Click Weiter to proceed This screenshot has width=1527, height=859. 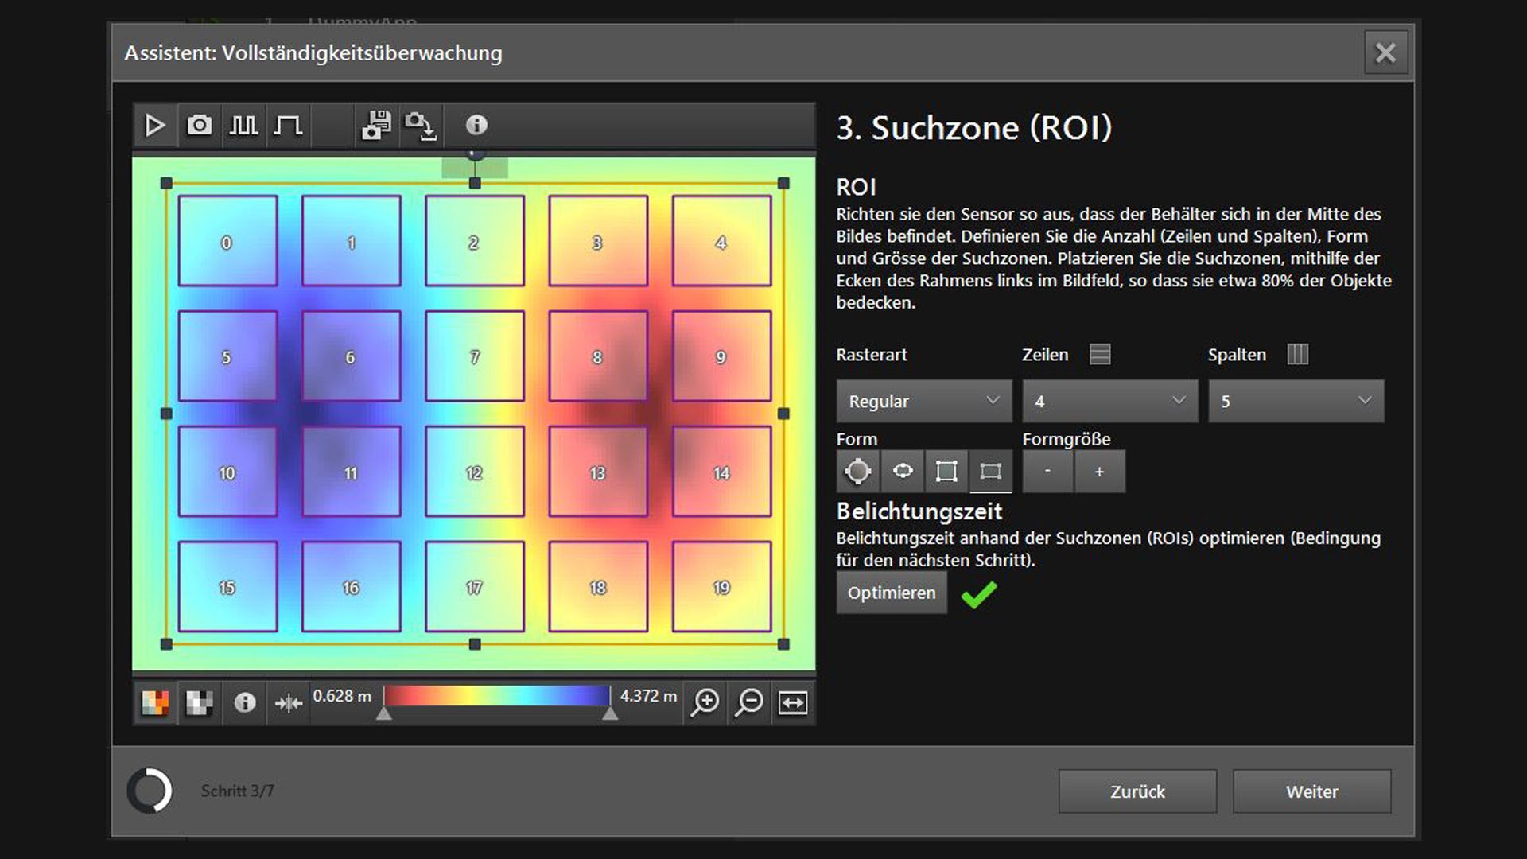click(1311, 791)
